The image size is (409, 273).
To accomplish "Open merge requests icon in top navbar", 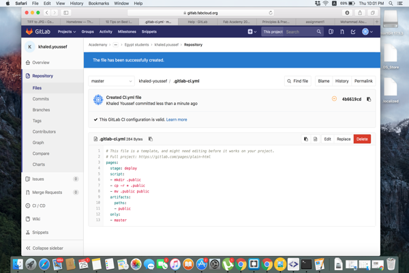I will coord(342,31).
